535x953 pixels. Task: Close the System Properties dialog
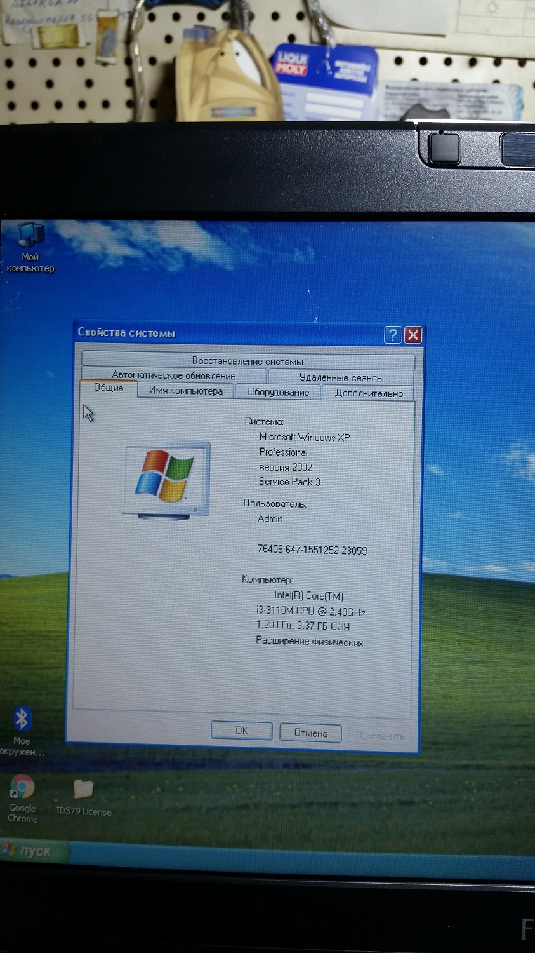pyautogui.click(x=413, y=335)
